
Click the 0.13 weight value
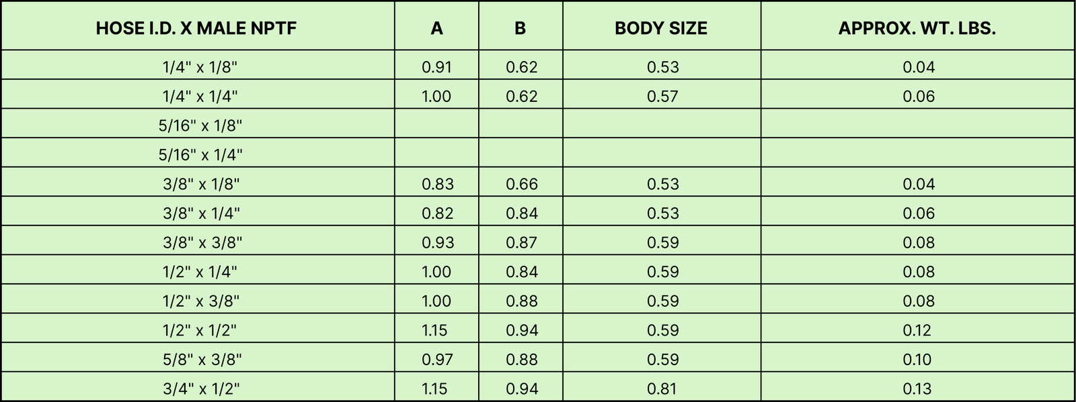(x=917, y=389)
